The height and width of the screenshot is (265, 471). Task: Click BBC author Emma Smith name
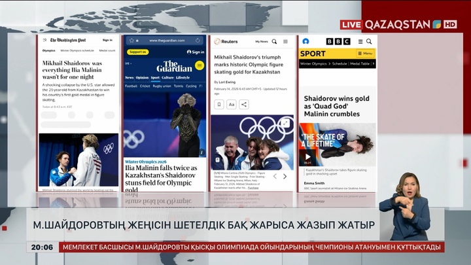(x=314, y=183)
